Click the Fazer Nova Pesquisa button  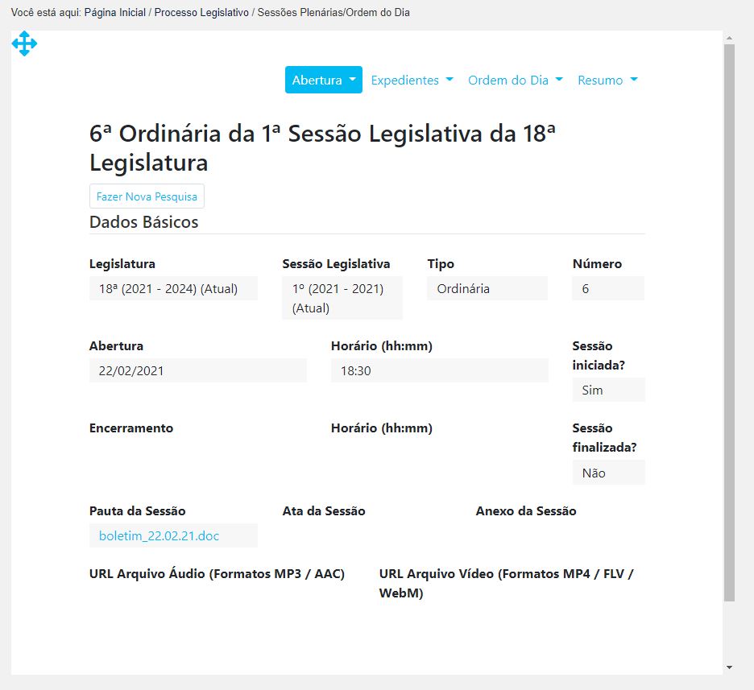point(147,196)
